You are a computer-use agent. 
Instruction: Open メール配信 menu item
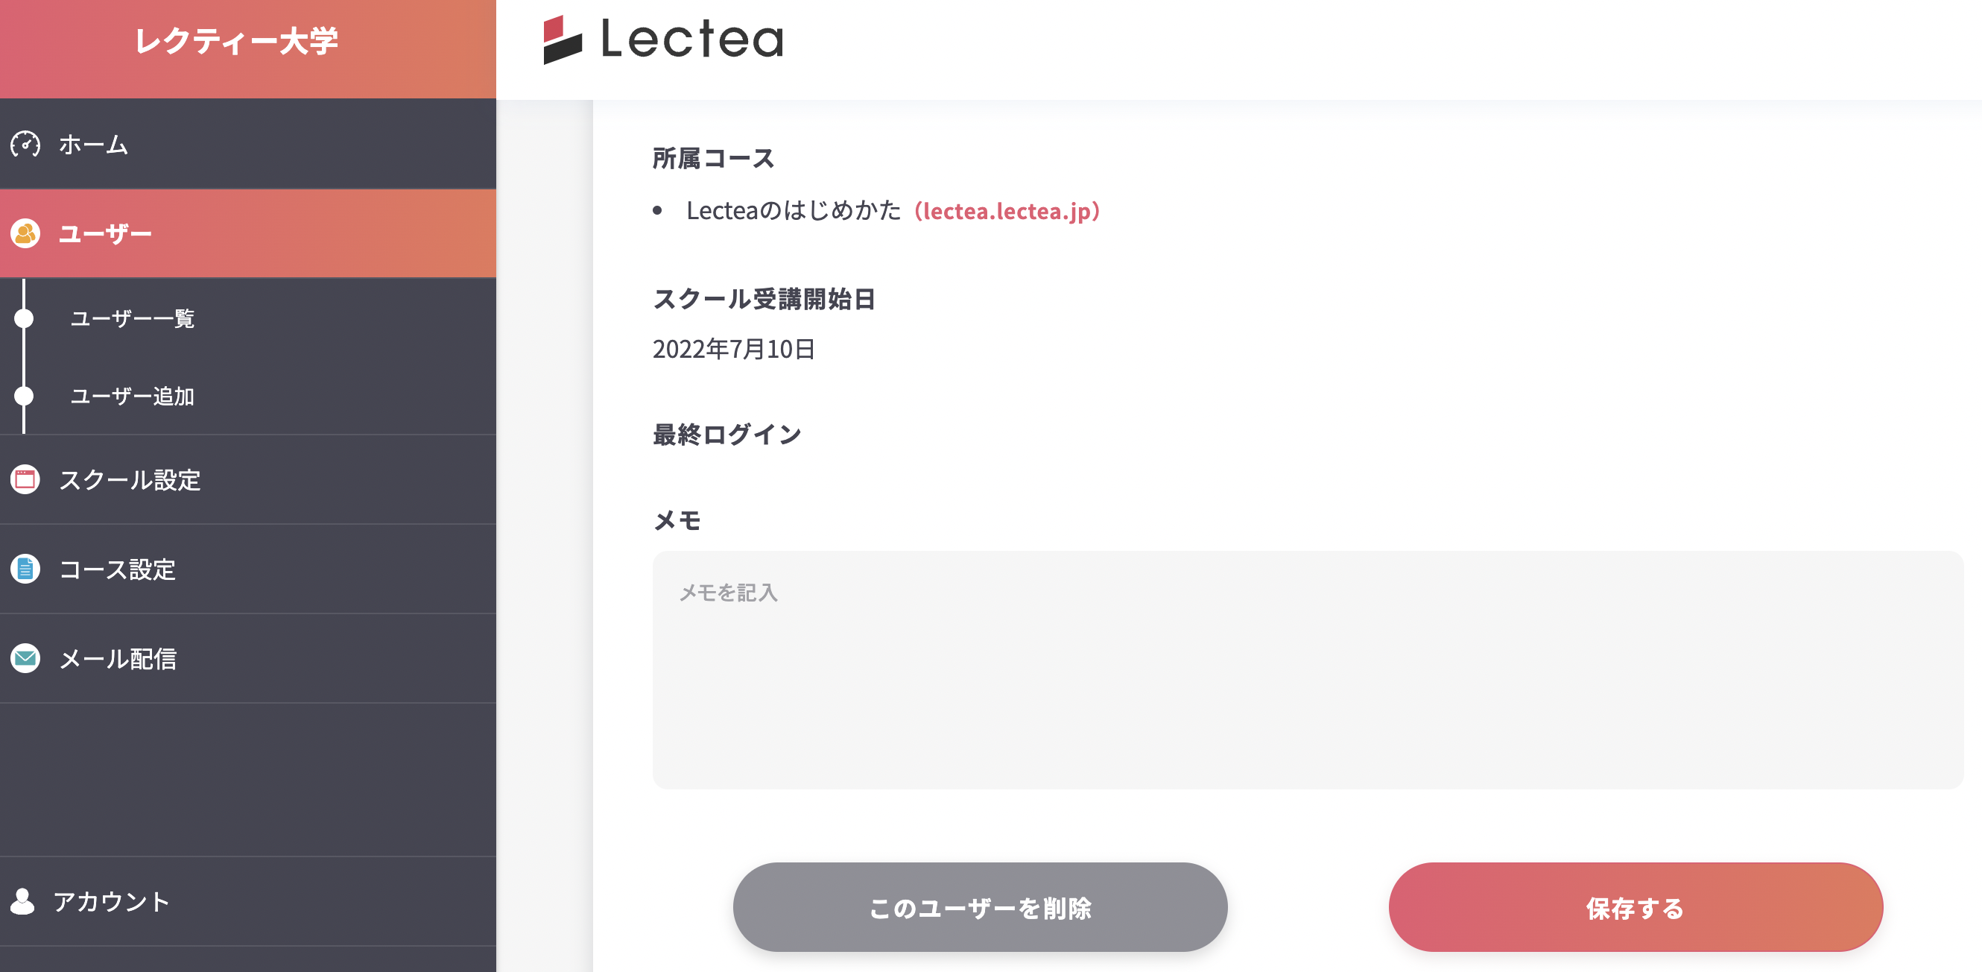pos(118,658)
